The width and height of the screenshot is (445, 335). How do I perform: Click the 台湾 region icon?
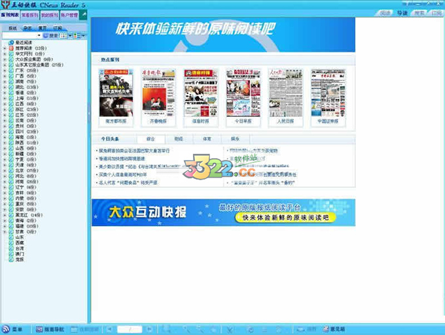click(x=11, y=249)
